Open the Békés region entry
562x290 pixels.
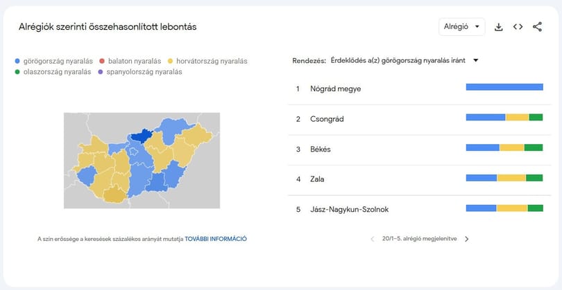pyautogui.click(x=321, y=149)
